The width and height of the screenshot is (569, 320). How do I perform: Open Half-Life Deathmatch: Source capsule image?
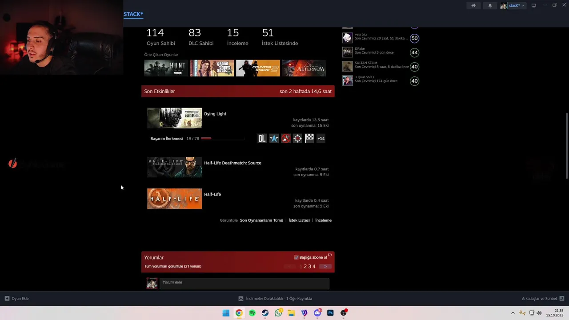click(174, 167)
